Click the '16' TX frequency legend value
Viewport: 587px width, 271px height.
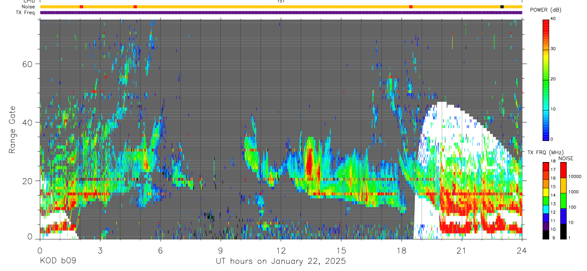[554, 178]
